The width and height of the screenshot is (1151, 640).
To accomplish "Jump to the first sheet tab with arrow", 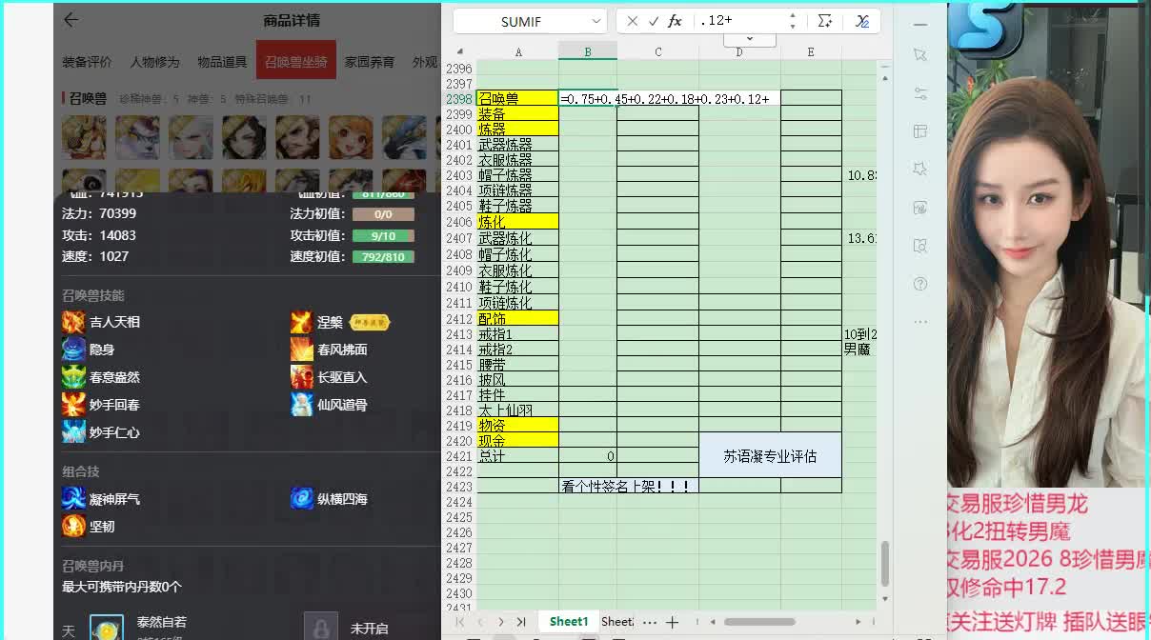I will click(460, 622).
